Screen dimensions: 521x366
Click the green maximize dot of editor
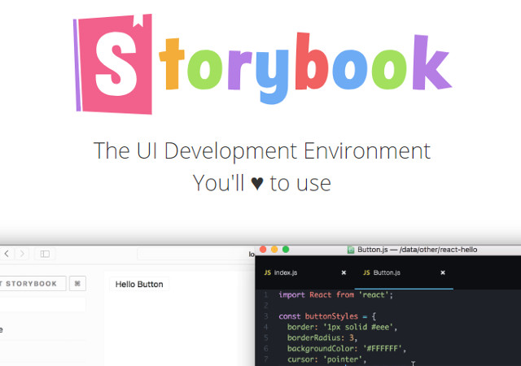286,250
